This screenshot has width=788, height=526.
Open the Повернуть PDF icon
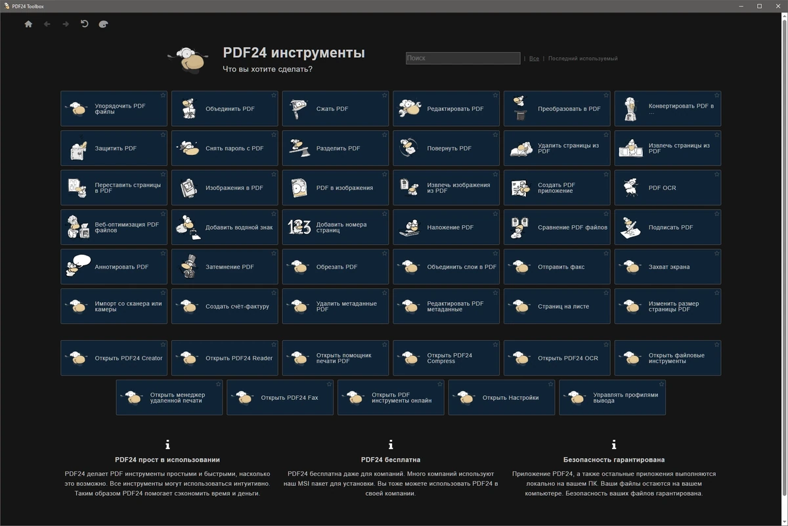tap(410, 148)
